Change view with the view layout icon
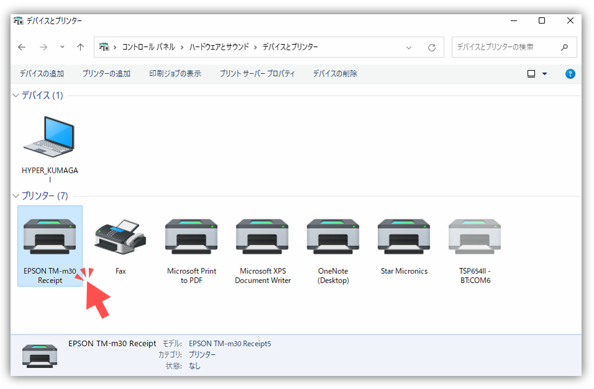This screenshot has width=594, height=389. pos(531,74)
